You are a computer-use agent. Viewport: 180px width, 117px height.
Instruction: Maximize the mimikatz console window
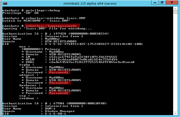(162, 2)
